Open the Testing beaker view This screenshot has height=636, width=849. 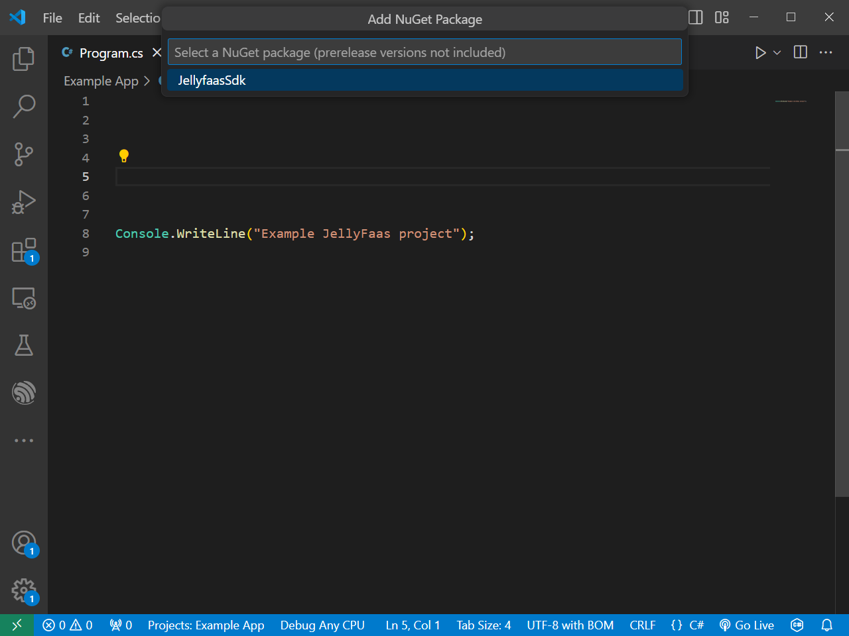pyautogui.click(x=24, y=345)
